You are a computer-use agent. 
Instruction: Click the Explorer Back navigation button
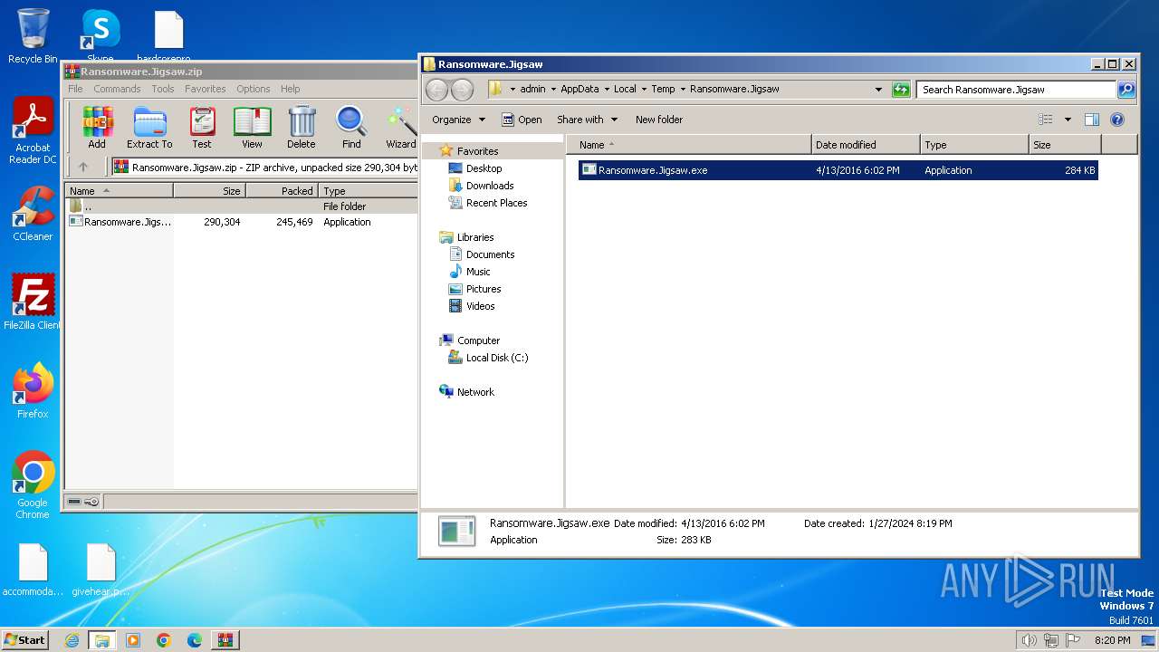436,90
